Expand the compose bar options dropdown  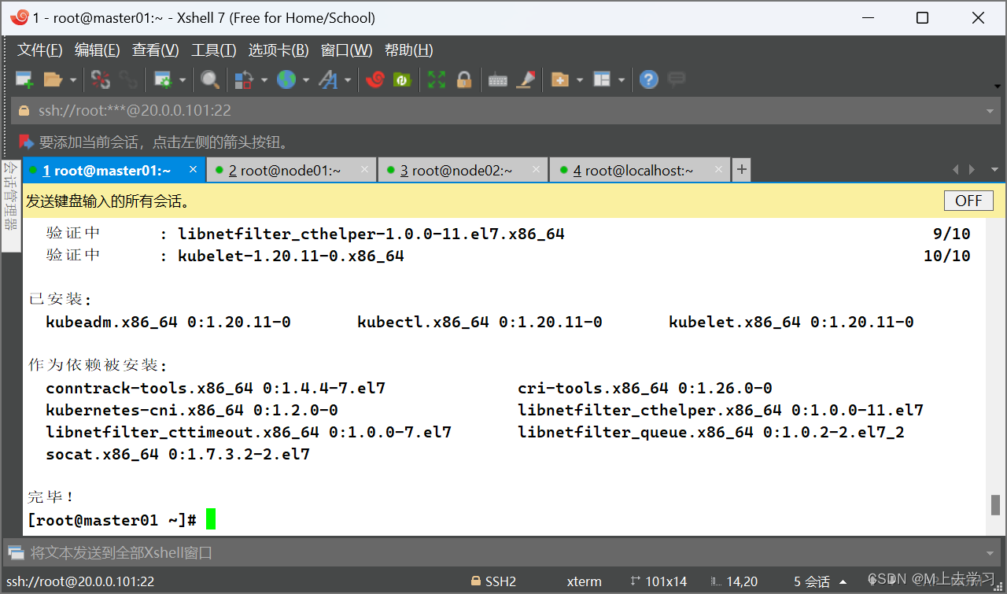(990, 552)
